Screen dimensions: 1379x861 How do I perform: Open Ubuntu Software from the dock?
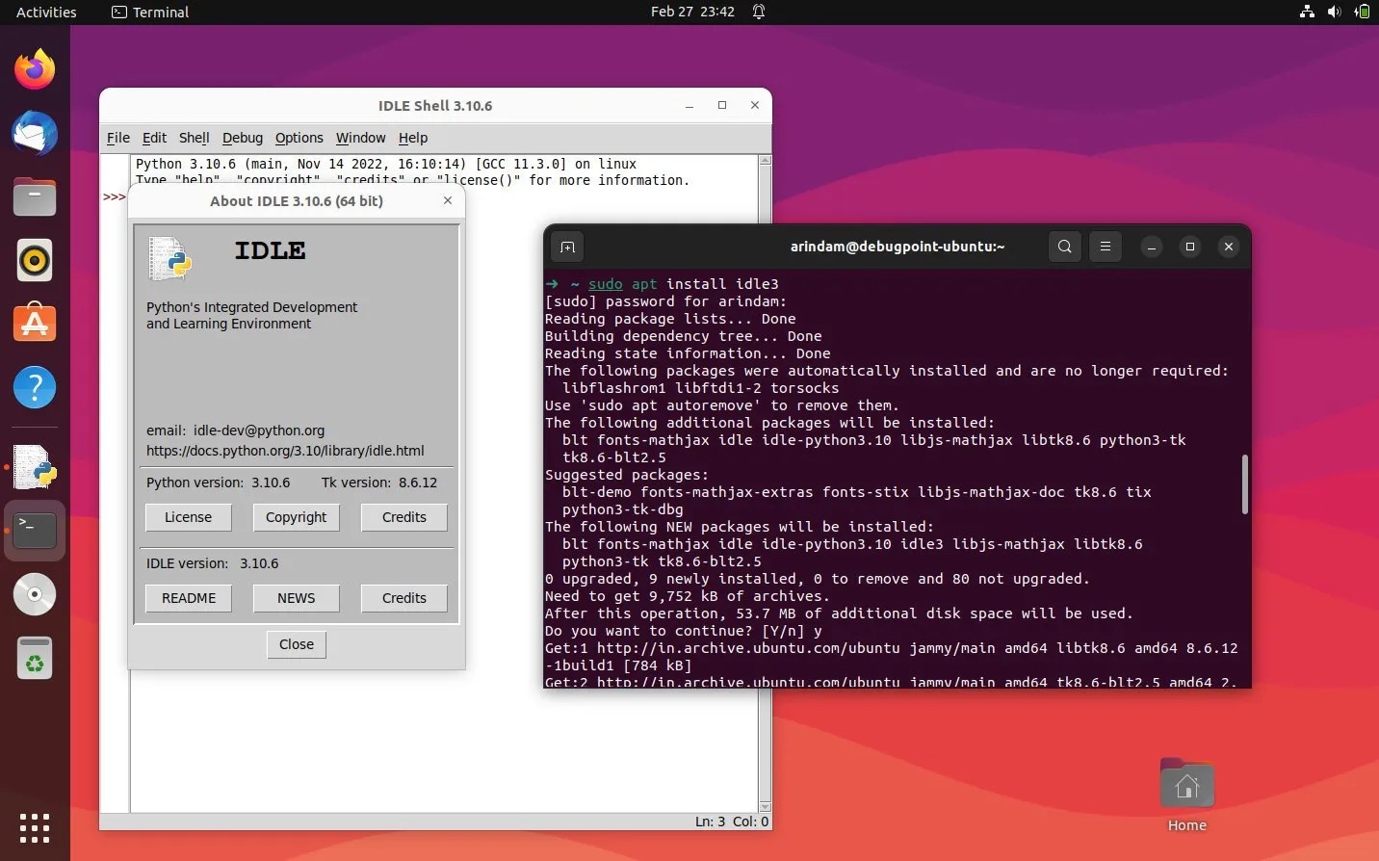(x=35, y=324)
